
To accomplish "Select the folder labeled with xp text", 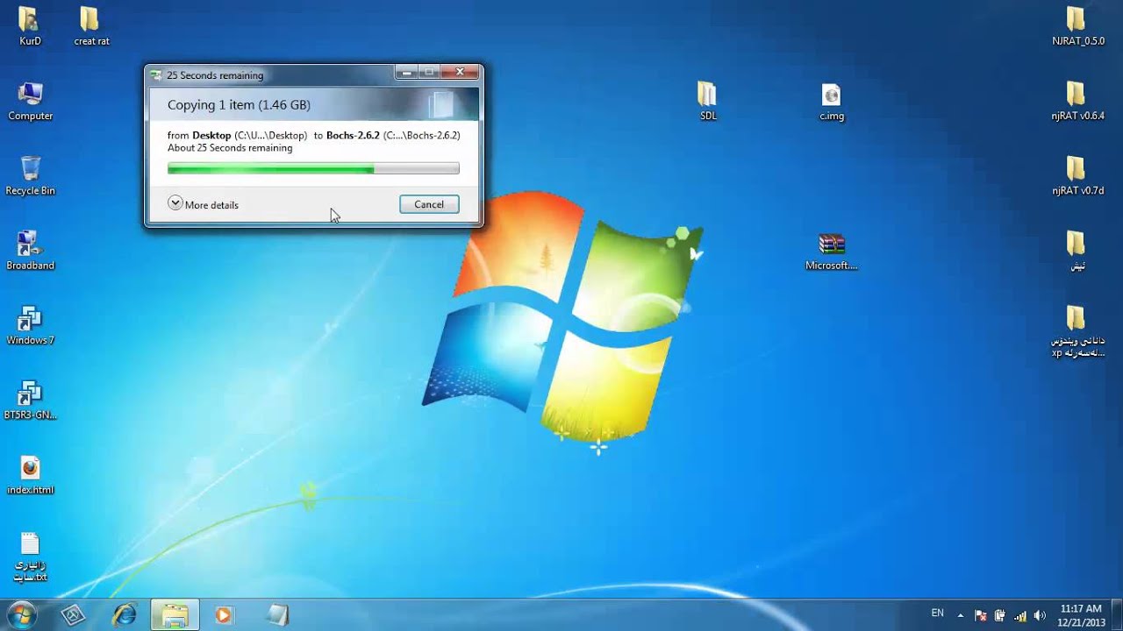I will [x=1077, y=332].
